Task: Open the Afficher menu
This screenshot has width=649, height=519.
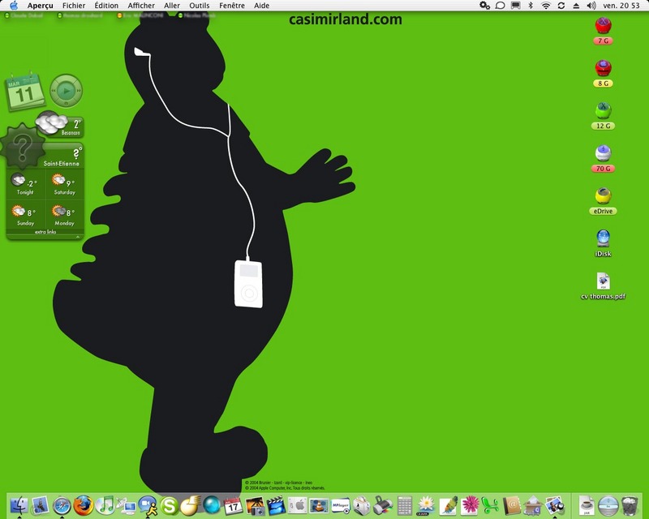Action: click(141, 6)
